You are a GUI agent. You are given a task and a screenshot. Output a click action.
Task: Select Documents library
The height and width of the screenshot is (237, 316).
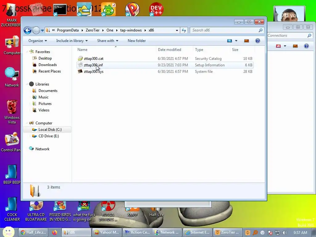click(x=48, y=91)
